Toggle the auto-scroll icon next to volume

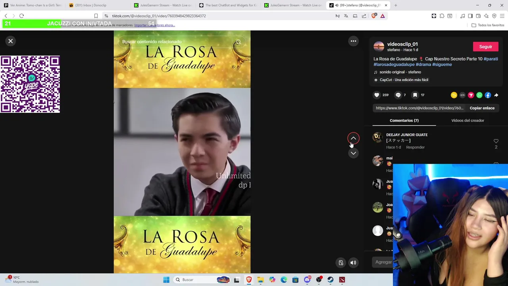coord(341,263)
